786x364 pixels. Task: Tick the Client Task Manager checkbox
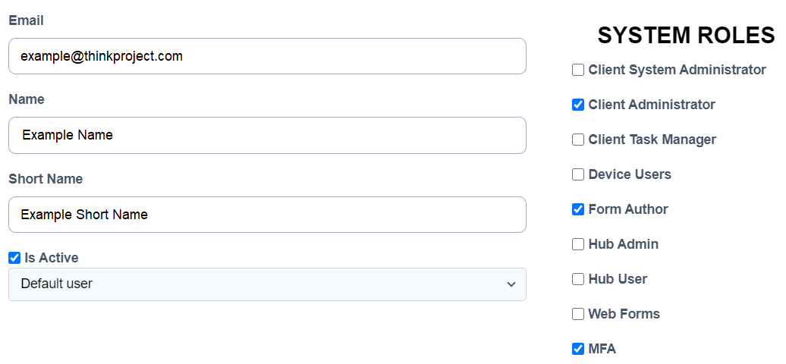[578, 140]
